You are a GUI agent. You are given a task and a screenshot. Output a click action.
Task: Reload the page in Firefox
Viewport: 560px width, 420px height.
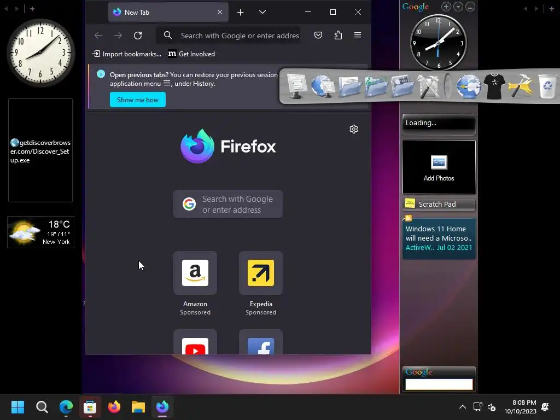click(x=138, y=36)
